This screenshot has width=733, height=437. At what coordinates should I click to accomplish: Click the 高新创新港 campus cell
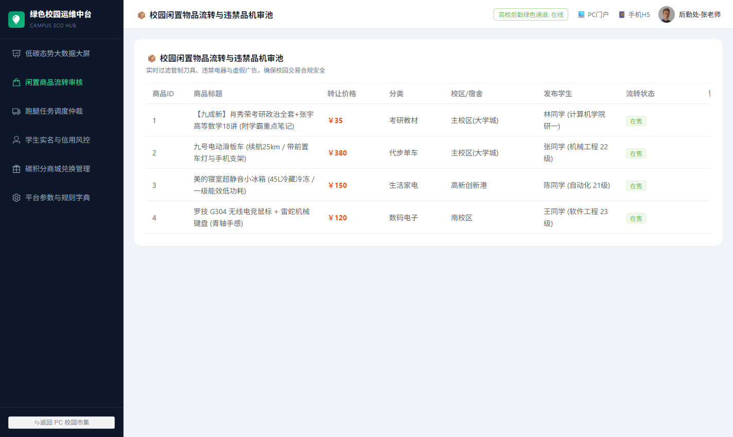(x=469, y=185)
